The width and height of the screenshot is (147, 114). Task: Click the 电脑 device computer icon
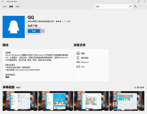(78, 53)
